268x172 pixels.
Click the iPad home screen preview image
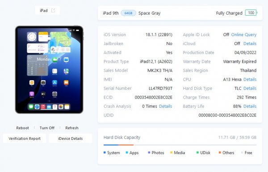pyautogui.click(x=49, y=70)
